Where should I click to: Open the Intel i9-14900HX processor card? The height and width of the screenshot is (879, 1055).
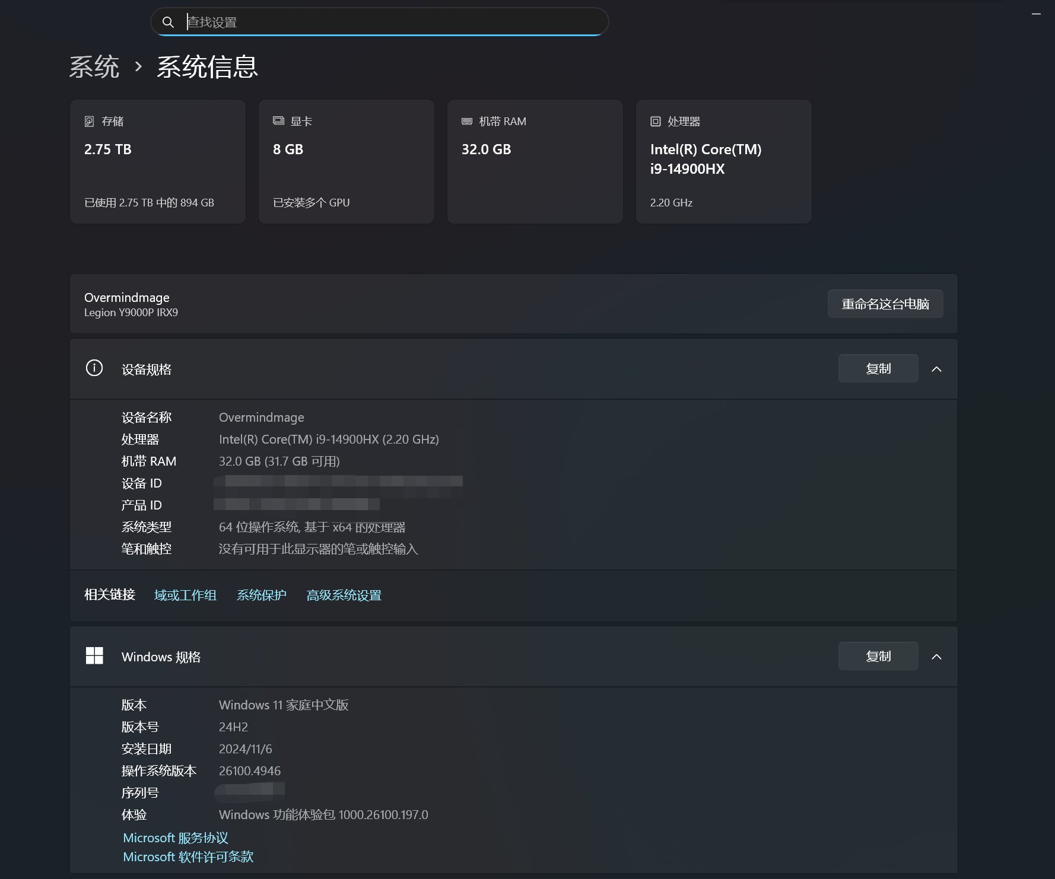point(723,161)
